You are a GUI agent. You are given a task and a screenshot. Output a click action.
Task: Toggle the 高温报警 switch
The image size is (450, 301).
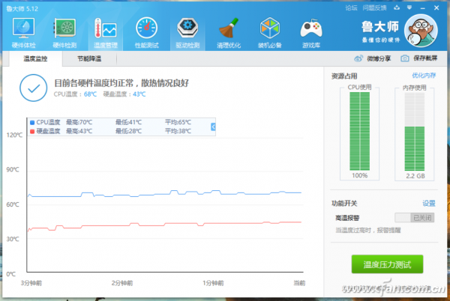tap(415, 218)
